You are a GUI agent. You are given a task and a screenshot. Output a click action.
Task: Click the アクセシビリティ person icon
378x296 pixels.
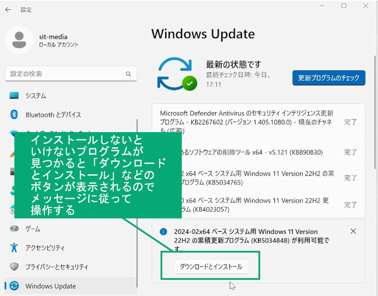pyautogui.click(x=14, y=248)
